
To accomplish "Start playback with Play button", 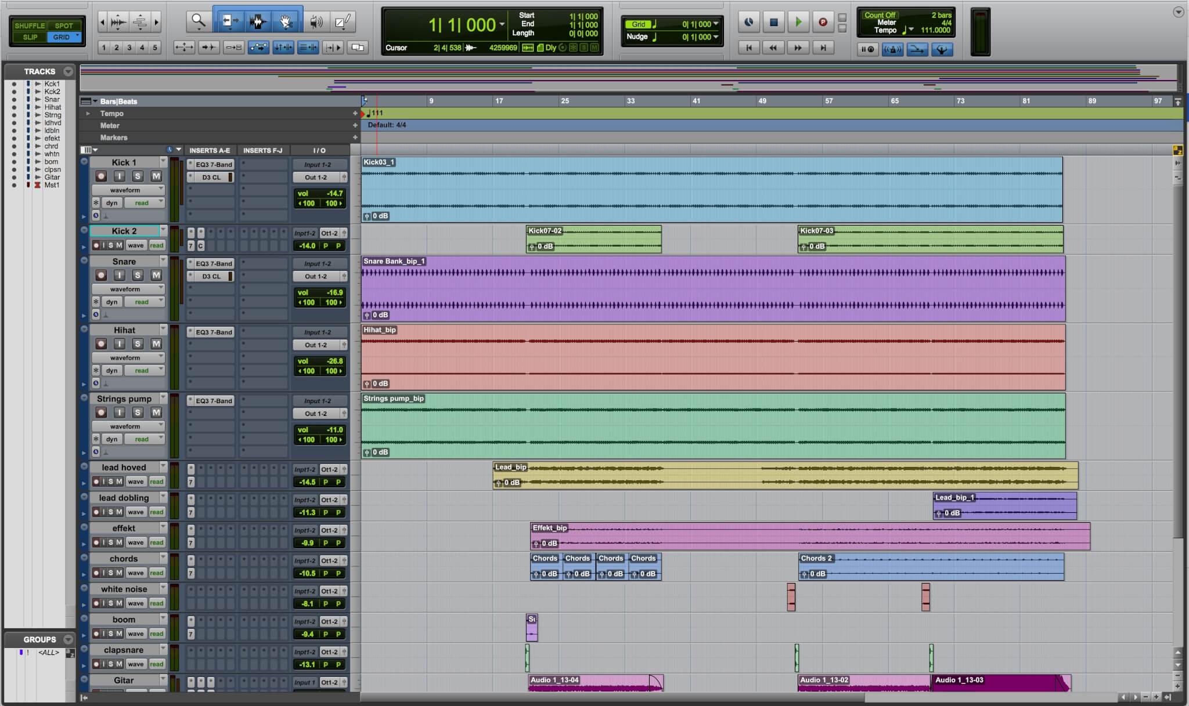I will pos(798,22).
